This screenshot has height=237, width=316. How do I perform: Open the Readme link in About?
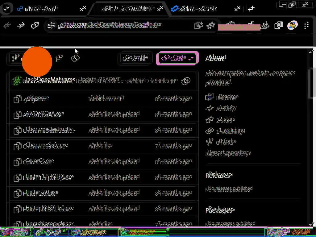point(227,97)
